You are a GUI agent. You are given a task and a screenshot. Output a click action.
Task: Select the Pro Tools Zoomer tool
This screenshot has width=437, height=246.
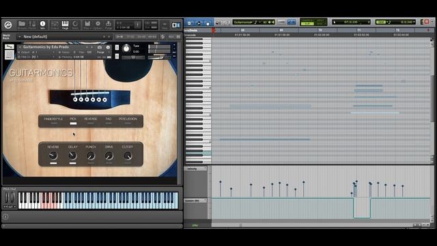189,23
